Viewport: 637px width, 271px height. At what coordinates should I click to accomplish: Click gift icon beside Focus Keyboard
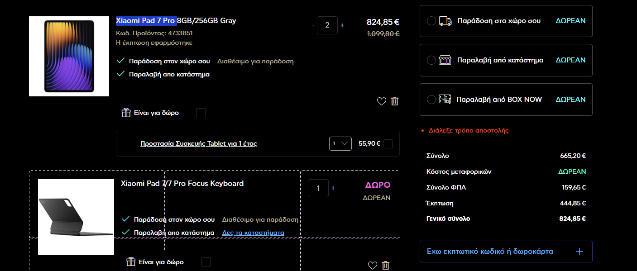tap(131, 261)
